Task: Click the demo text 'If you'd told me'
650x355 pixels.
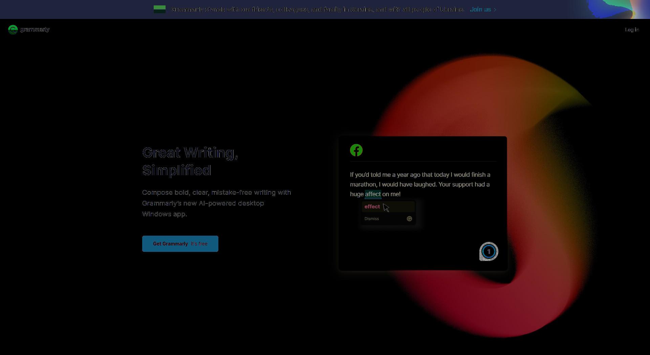Action: (420, 184)
